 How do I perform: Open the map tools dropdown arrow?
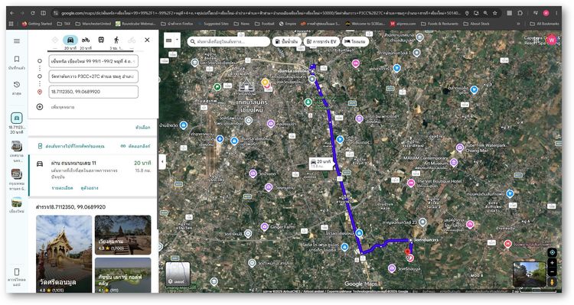pos(178,40)
